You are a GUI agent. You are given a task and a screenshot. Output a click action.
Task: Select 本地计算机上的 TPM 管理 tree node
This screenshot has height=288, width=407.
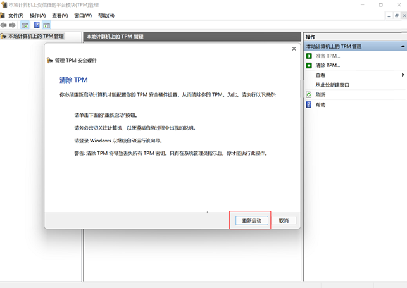tap(35, 37)
